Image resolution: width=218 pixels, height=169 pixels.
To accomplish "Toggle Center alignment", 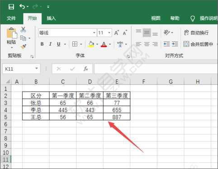I will tap(147, 44).
